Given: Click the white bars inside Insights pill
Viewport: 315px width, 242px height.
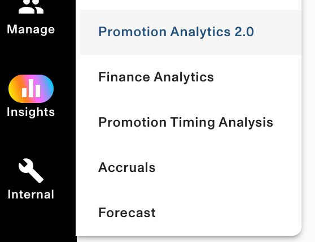Looking at the screenshot, I should point(31,88).
